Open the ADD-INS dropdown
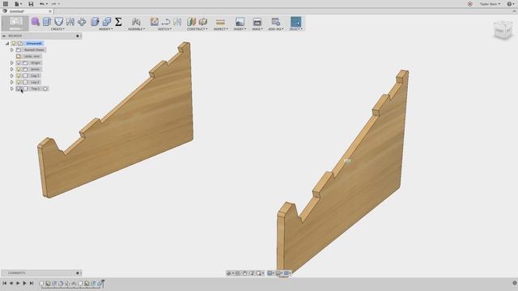Viewport: 518px width, 291px height. [276, 29]
